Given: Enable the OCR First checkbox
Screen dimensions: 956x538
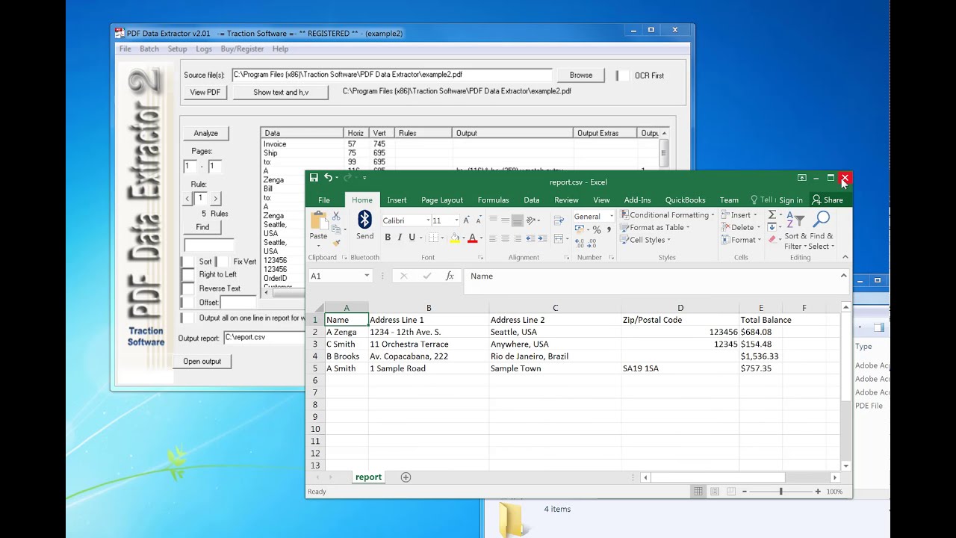Looking at the screenshot, I should pyautogui.click(x=622, y=75).
